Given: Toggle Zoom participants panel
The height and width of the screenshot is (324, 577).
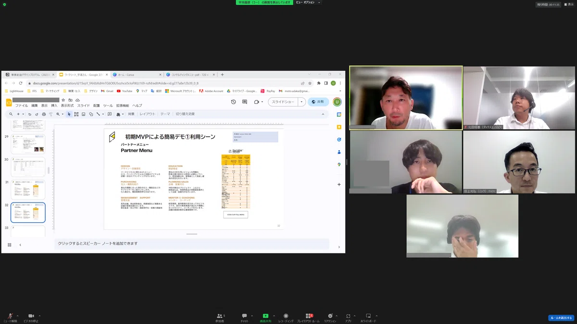Looking at the screenshot, I should pos(220,317).
